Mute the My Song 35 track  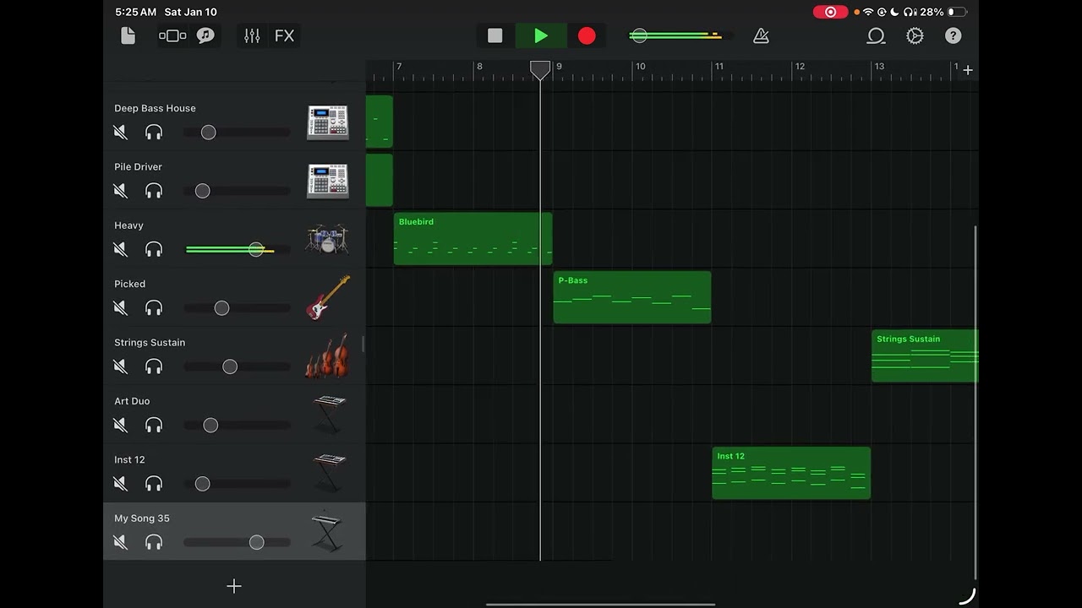pos(121,542)
